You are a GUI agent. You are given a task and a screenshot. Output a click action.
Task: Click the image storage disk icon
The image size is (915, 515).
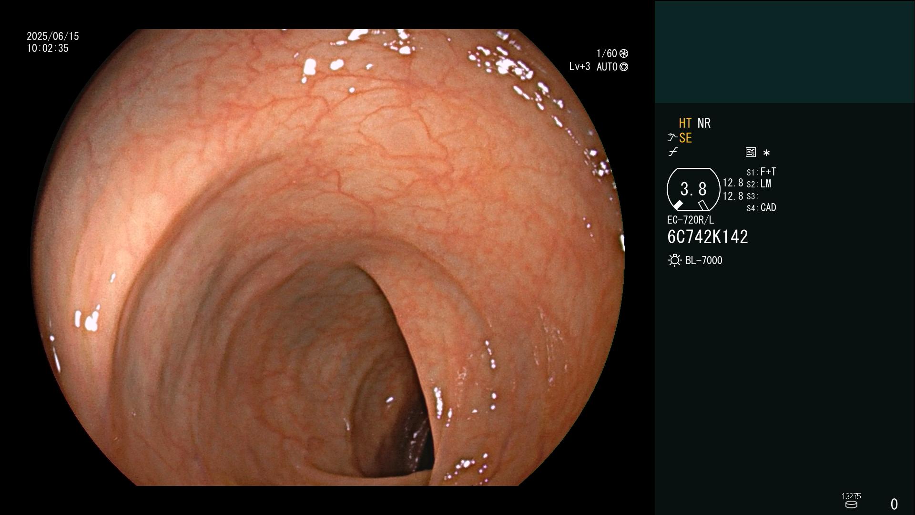pyautogui.click(x=851, y=505)
